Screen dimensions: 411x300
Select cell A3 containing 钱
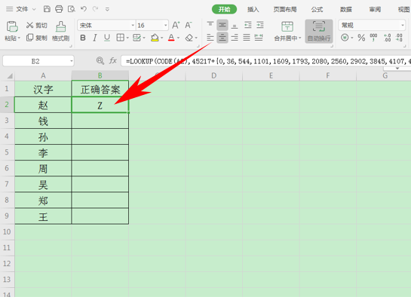click(43, 121)
